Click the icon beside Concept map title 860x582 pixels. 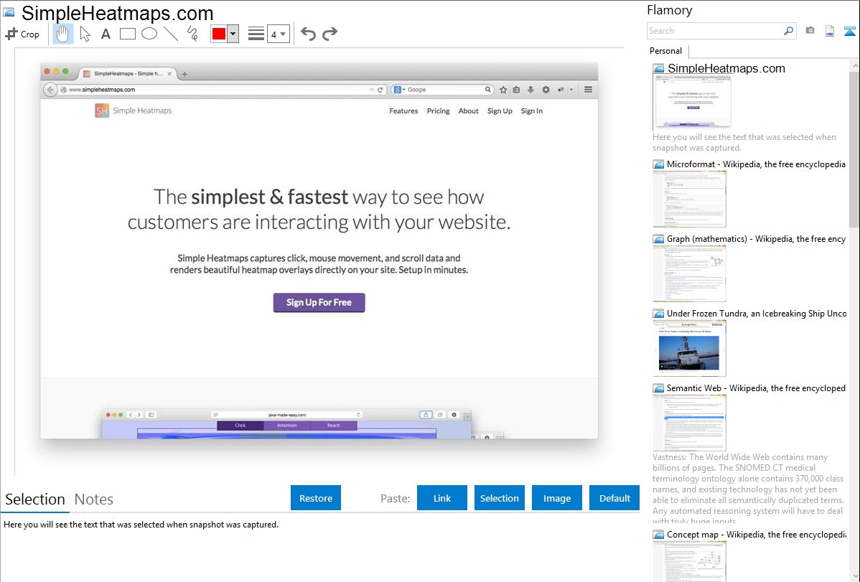(658, 534)
